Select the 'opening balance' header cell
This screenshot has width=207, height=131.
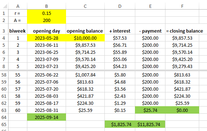tap(85, 31)
